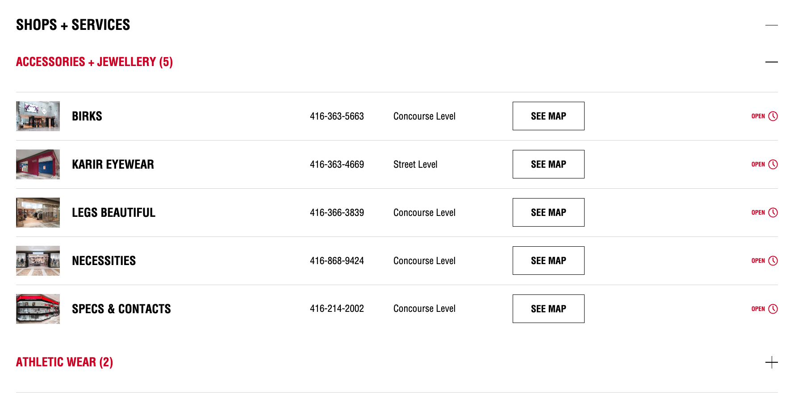Select the Necessities store name
Screen dimensions: 794x406
pos(104,261)
